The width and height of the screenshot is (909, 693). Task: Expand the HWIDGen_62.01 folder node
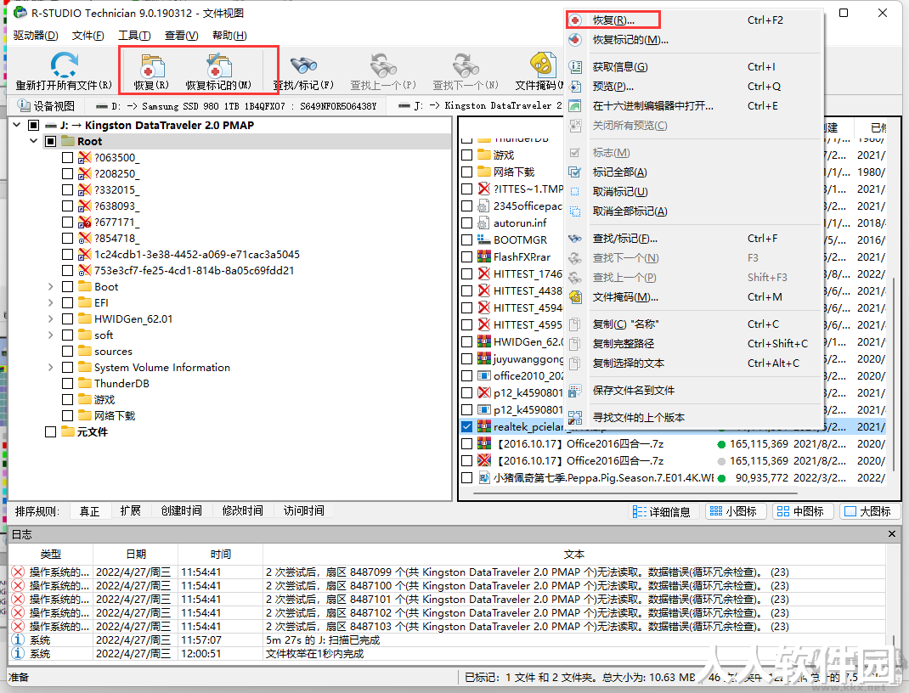point(50,319)
